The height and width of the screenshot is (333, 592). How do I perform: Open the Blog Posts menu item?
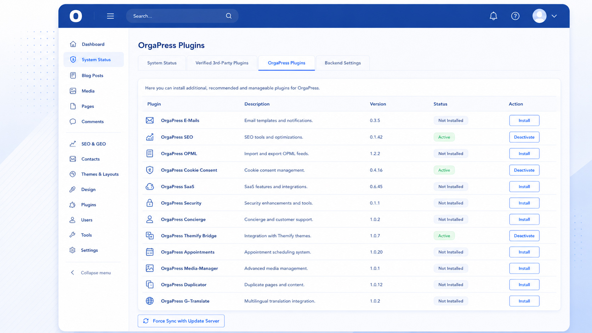coord(94,75)
